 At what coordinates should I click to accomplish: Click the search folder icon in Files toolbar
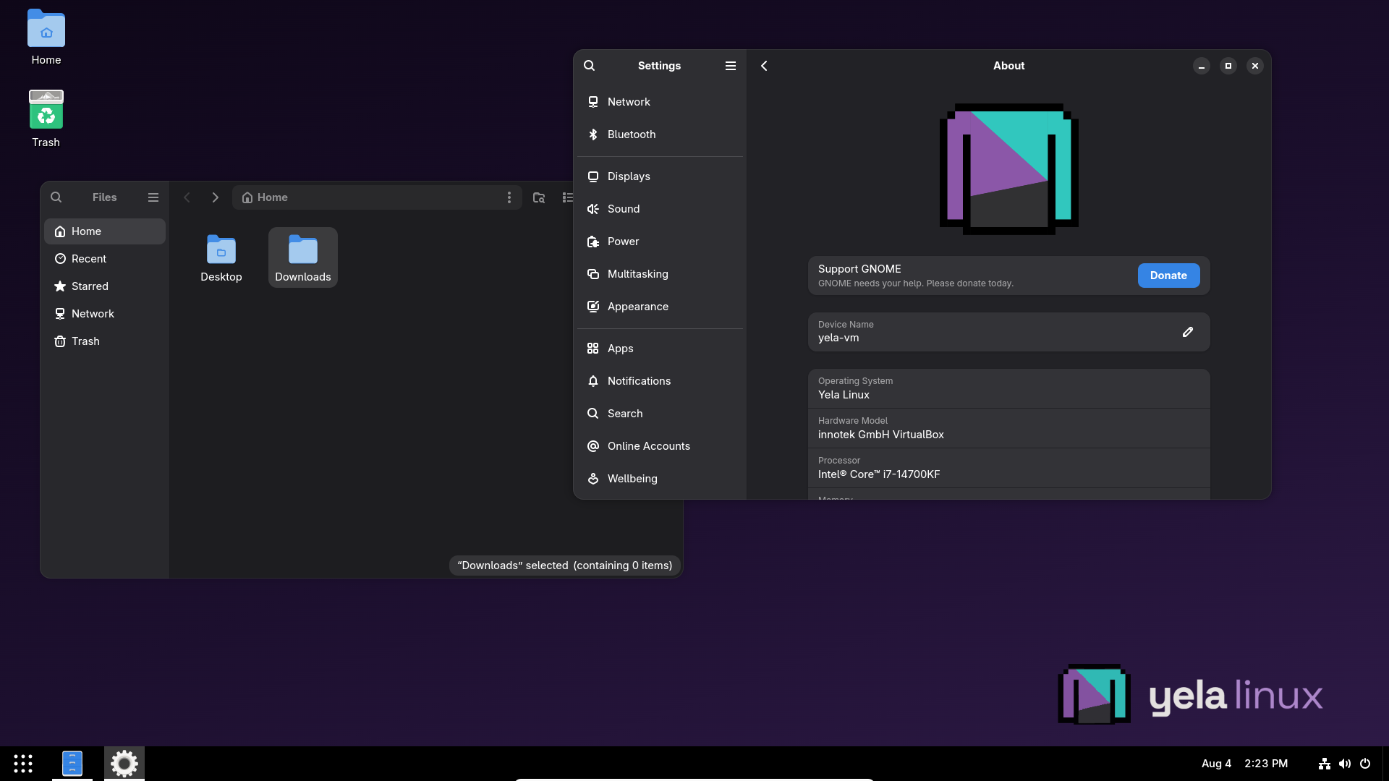pyautogui.click(x=539, y=197)
